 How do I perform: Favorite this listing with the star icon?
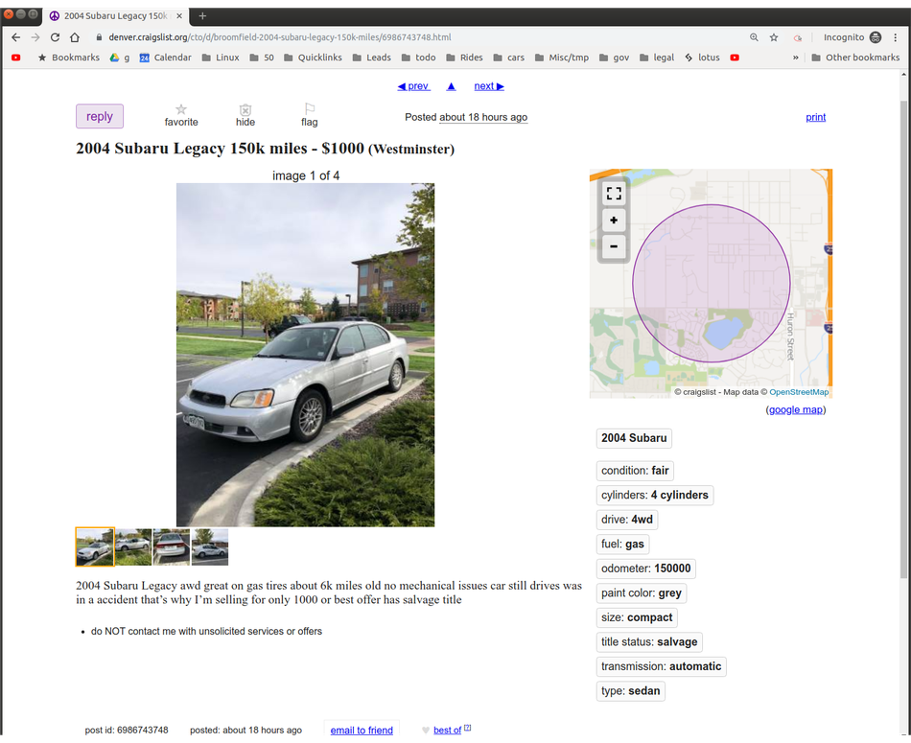pos(181,109)
